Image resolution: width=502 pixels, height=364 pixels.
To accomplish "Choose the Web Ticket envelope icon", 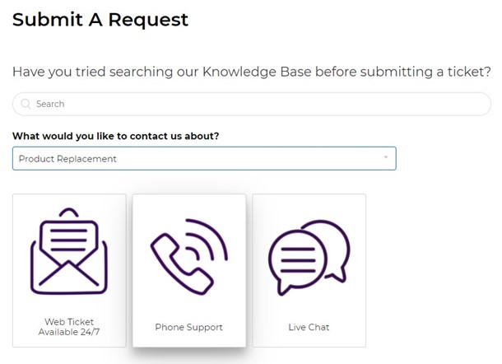I will point(69,251).
